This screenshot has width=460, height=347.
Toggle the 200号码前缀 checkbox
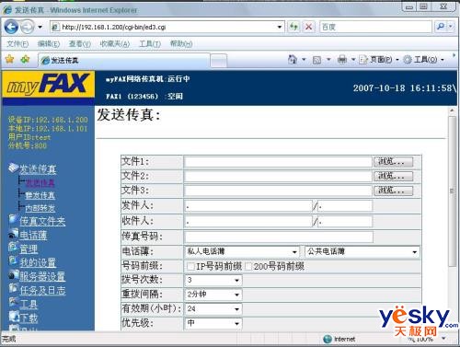pos(248,266)
